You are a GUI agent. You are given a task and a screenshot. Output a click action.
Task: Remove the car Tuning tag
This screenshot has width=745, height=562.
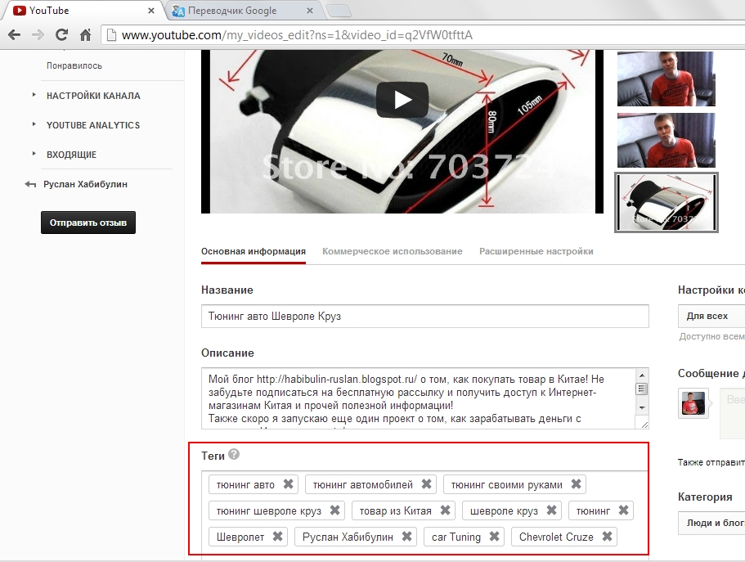494,537
